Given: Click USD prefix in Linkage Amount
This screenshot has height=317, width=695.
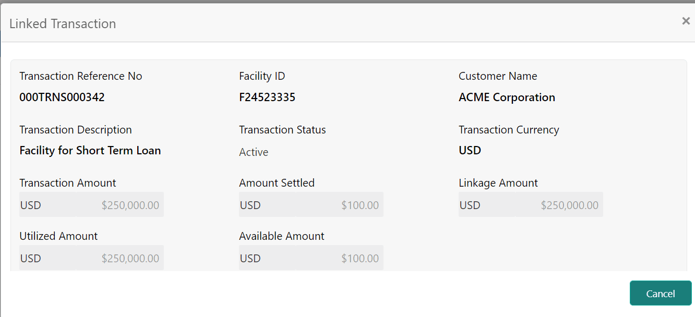Looking at the screenshot, I should coord(470,204).
